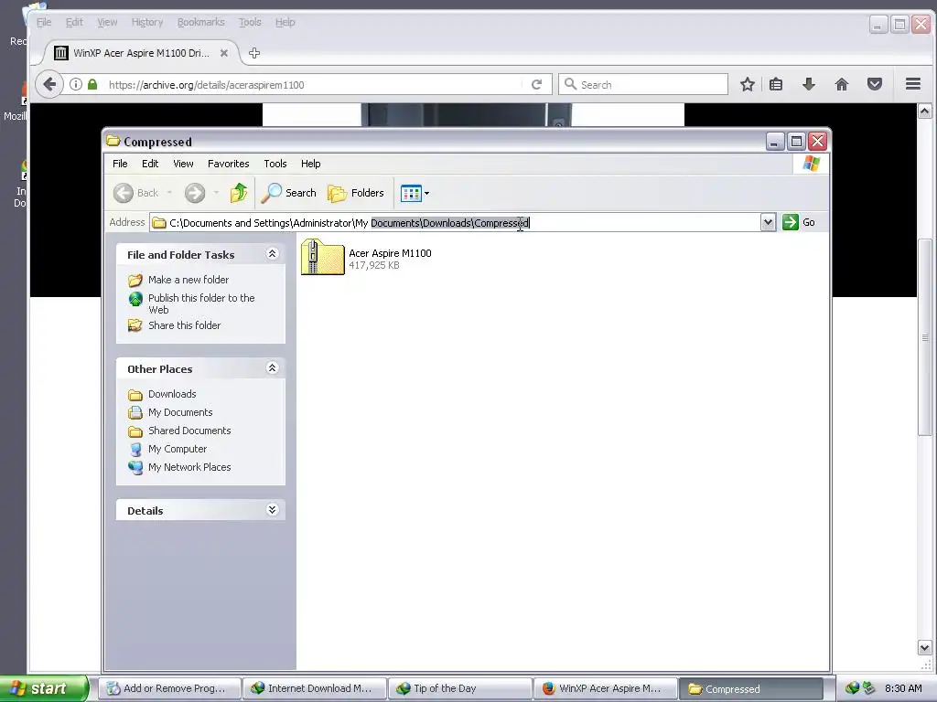Collapse File and Folder Tasks panel

(272, 254)
